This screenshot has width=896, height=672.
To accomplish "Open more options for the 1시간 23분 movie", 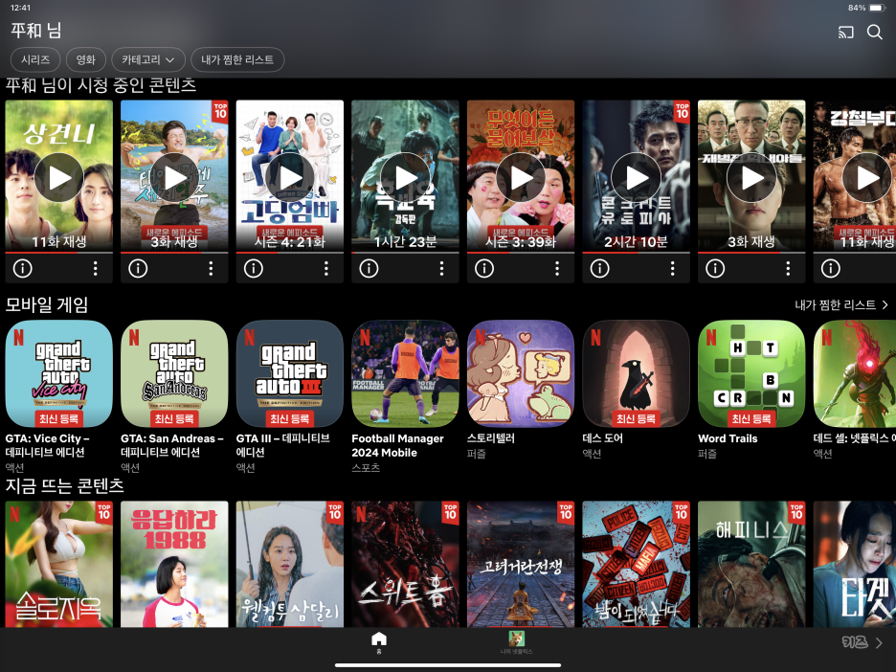I will 441,269.
